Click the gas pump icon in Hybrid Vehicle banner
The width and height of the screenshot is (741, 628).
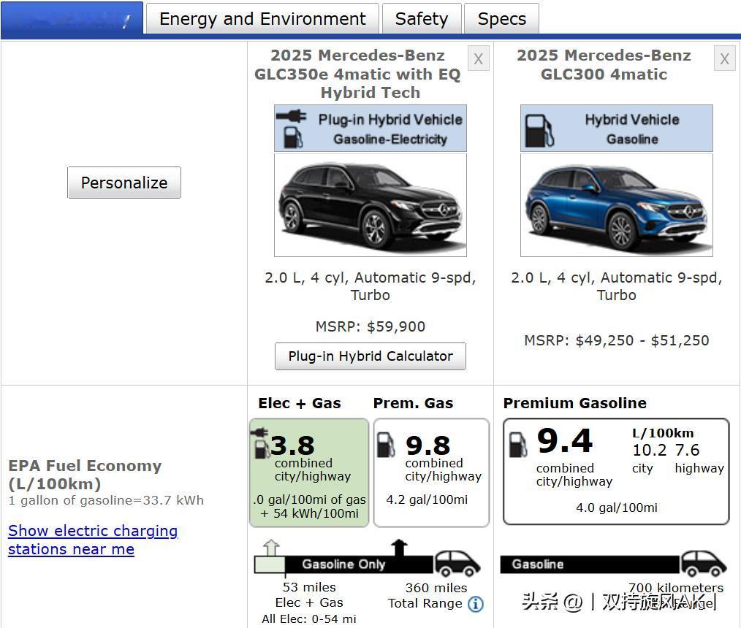[539, 129]
